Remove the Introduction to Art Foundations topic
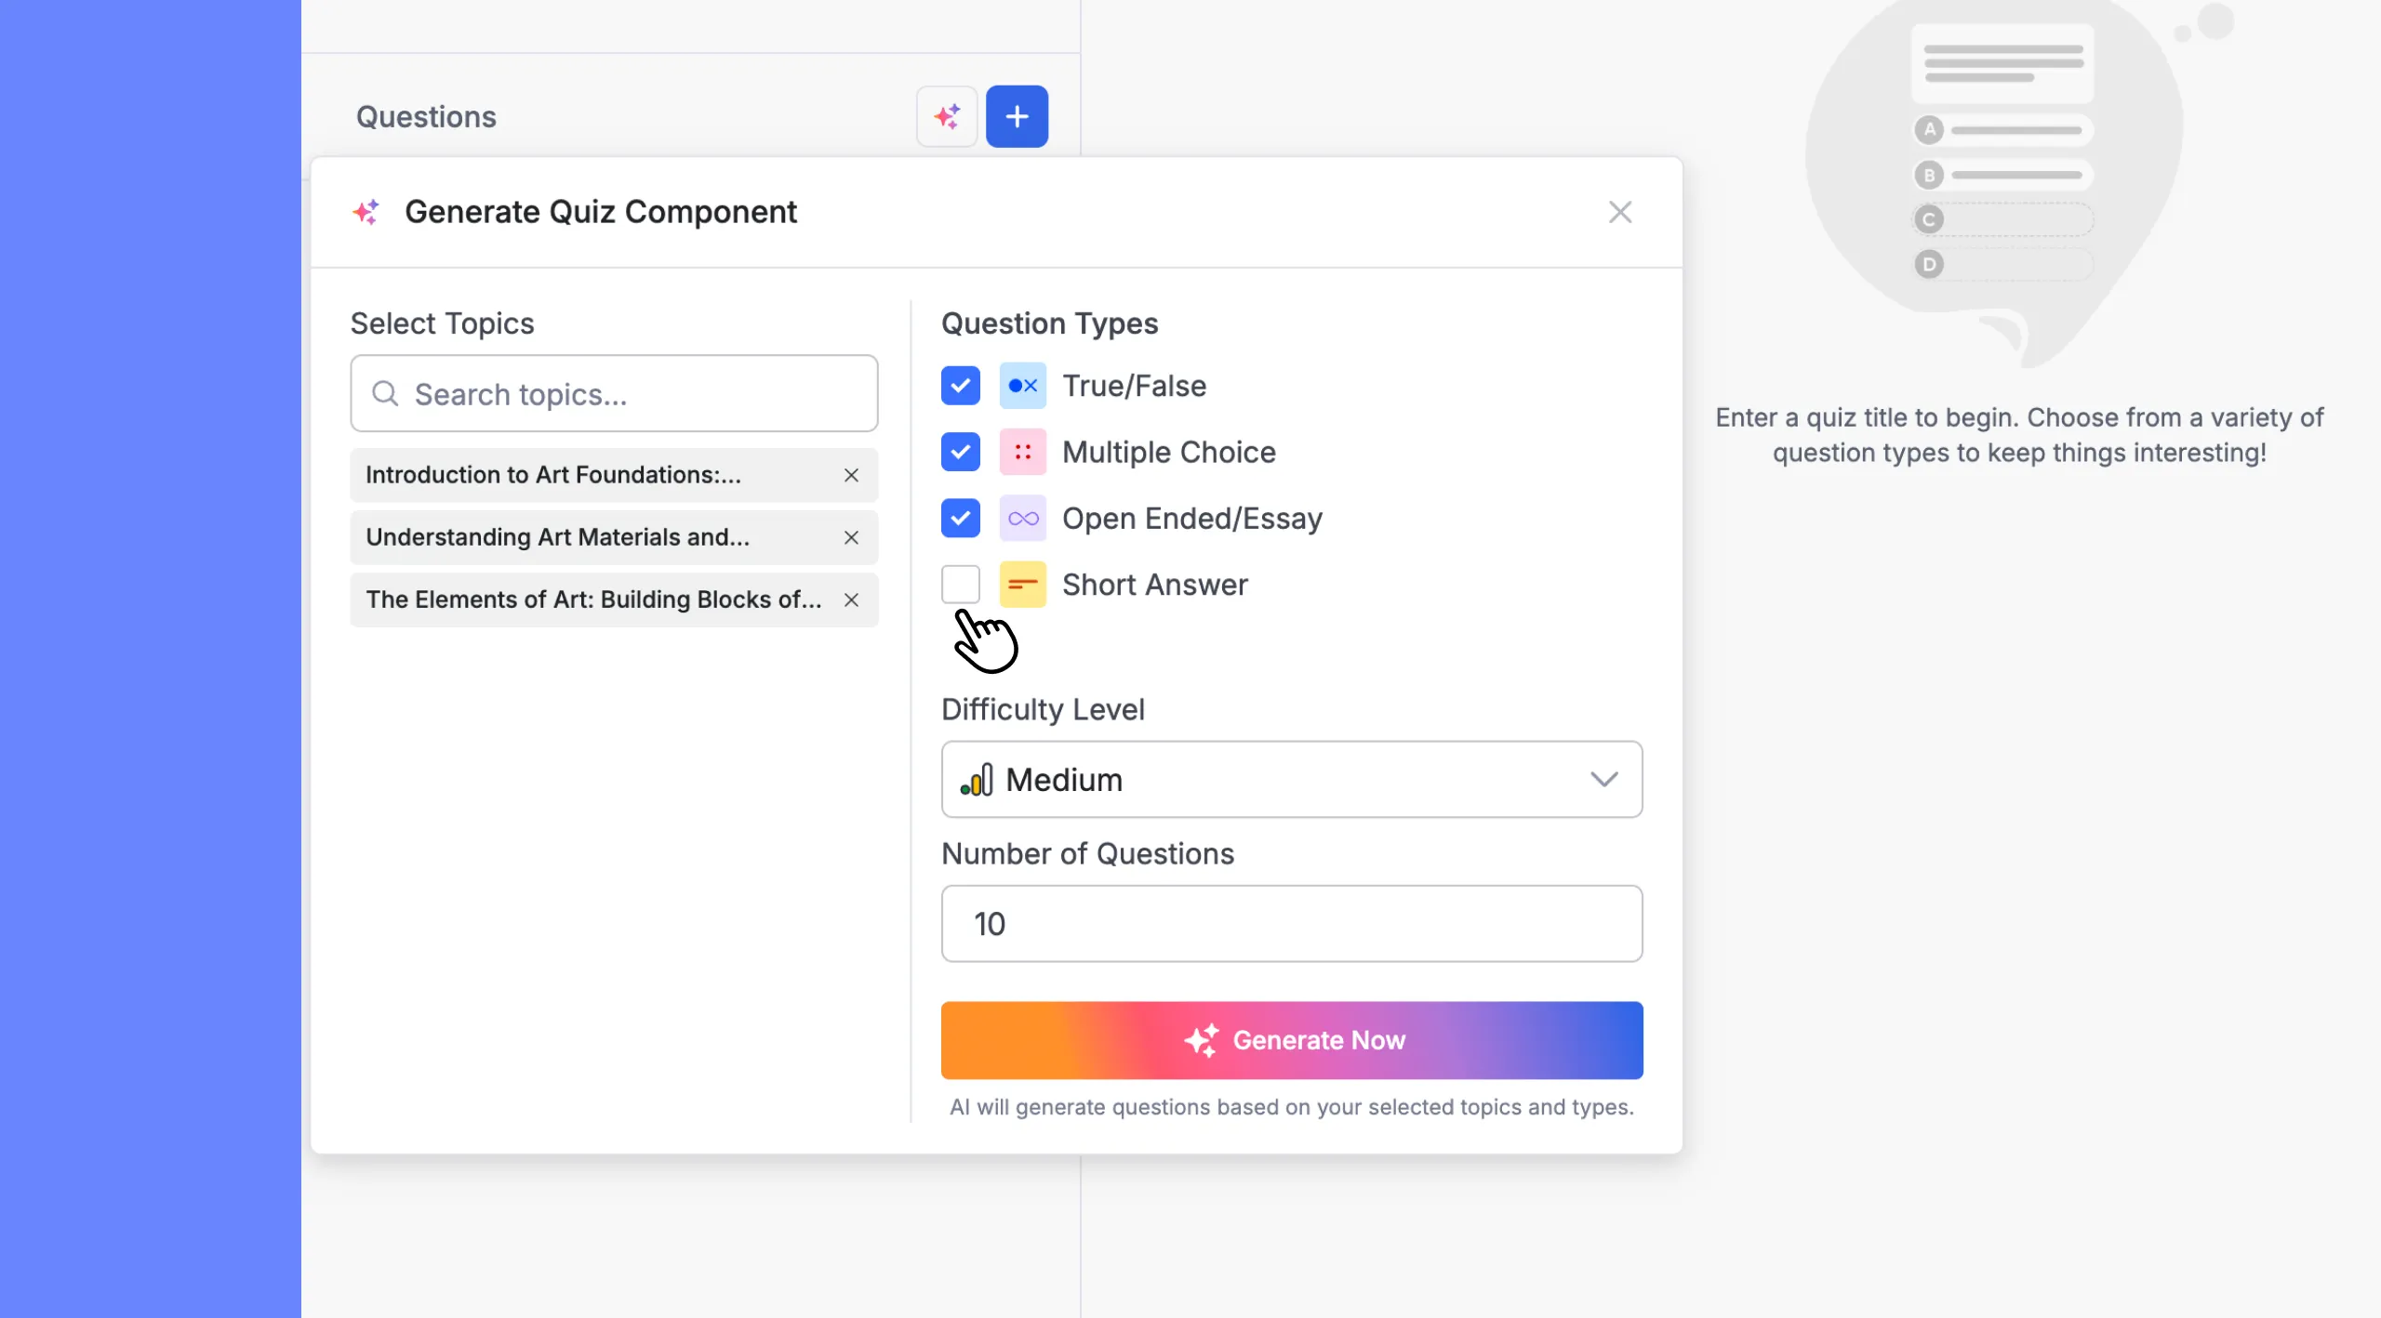 click(x=851, y=475)
